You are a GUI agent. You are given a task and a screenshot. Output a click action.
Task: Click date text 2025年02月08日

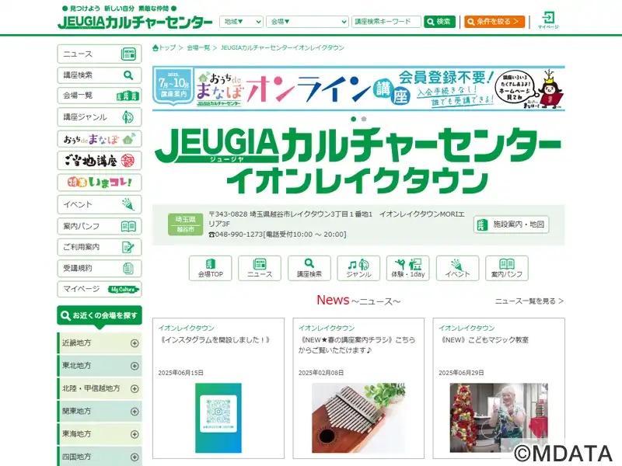(x=321, y=373)
